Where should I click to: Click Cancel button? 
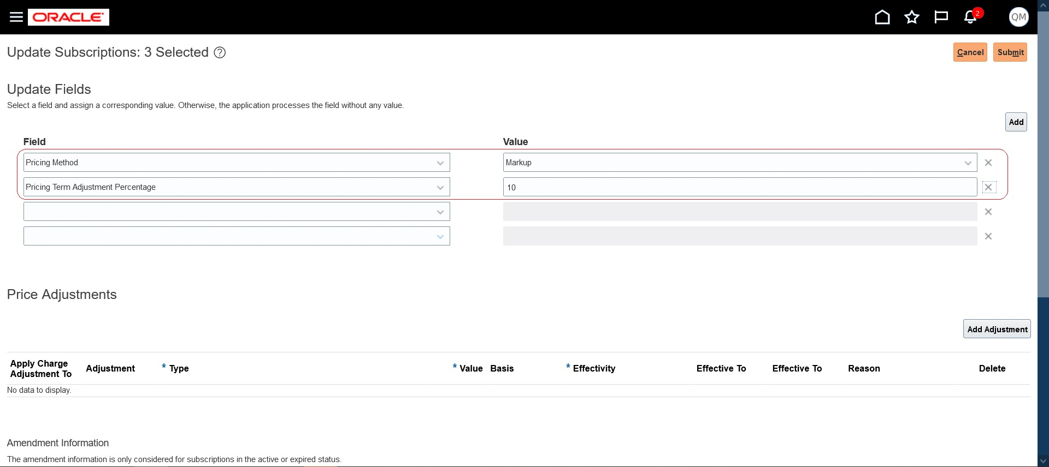[x=970, y=52]
